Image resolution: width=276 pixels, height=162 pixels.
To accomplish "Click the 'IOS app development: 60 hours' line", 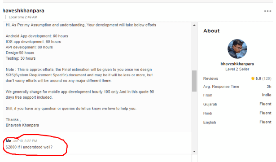I will [x=33, y=42].
